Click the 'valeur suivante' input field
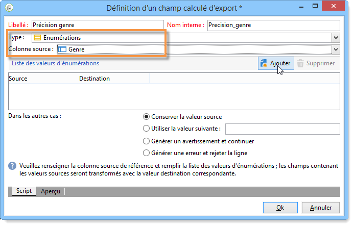354x227 pixels. tap(282, 129)
